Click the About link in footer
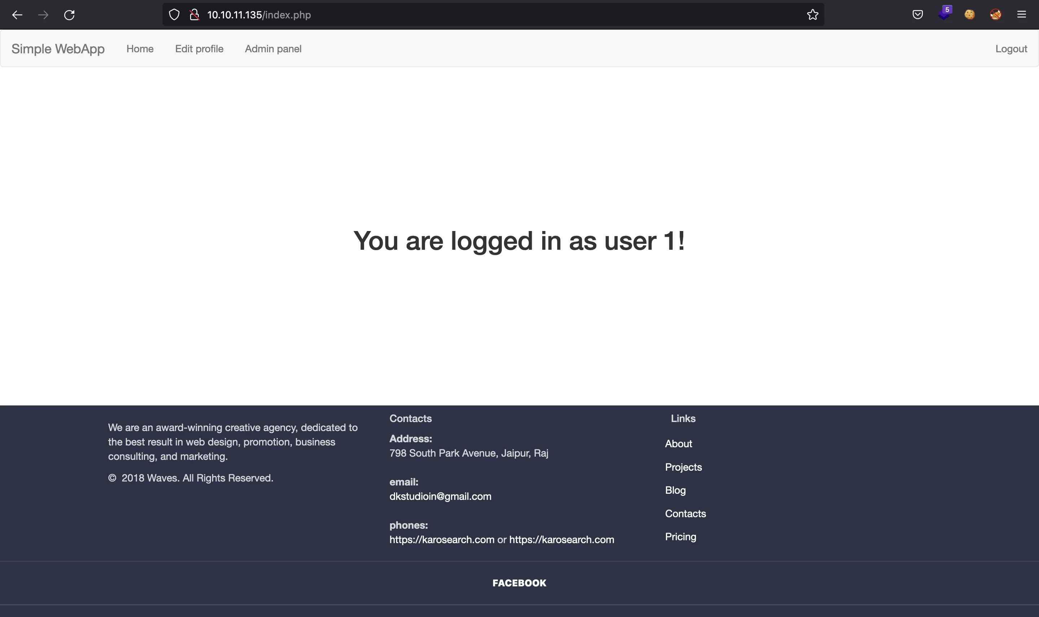This screenshot has width=1039, height=617. pyautogui.click(x=678, y=444)
